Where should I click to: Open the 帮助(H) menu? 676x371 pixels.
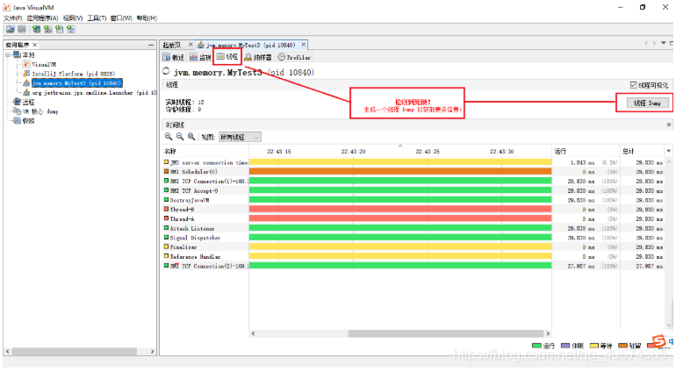pyautogui.click(x=147, y=18)
